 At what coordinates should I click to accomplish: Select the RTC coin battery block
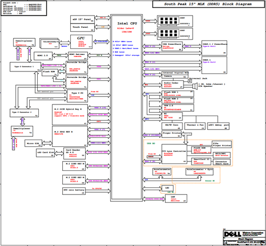tap(74, 191)
